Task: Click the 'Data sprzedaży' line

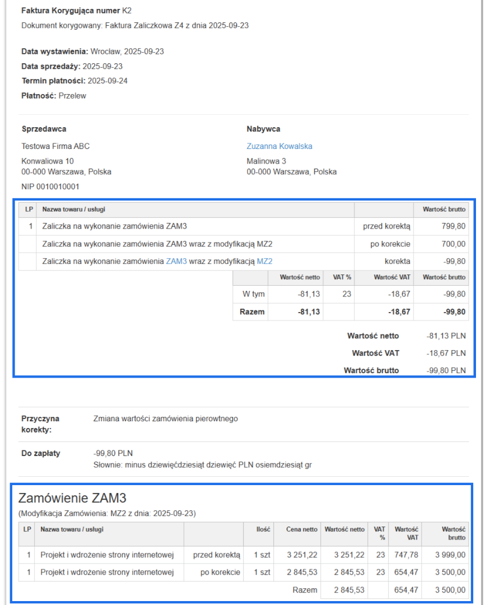Action: coord(72,66)
